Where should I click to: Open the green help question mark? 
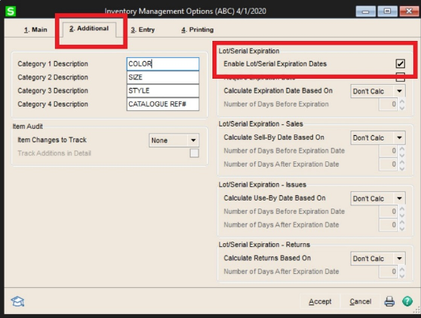[407, 301]
